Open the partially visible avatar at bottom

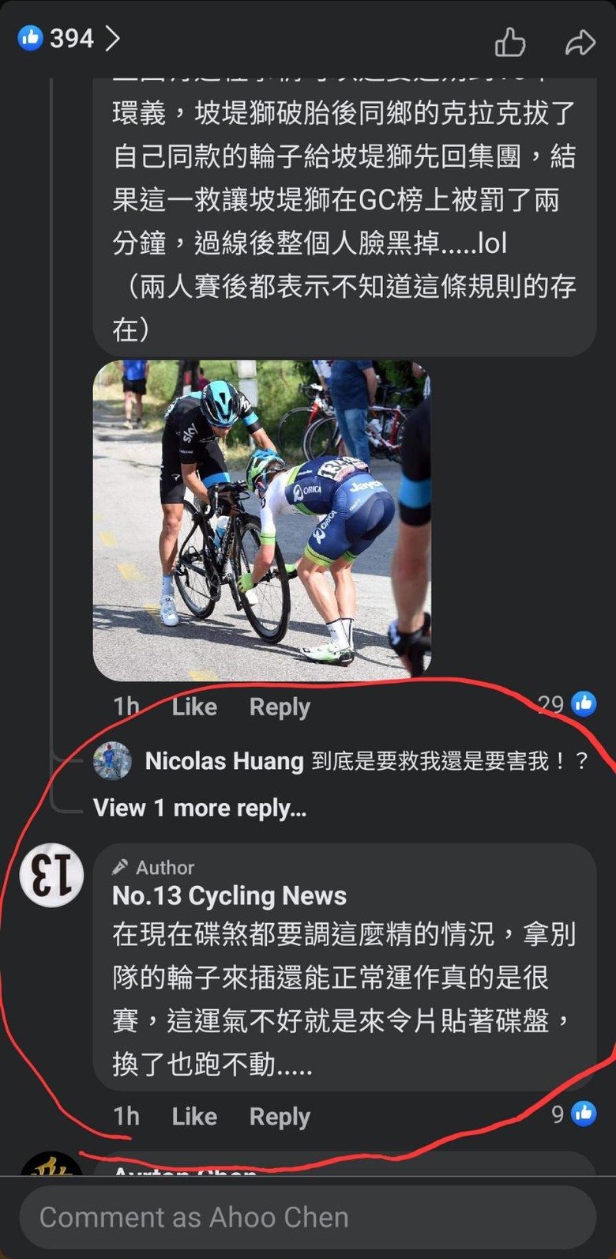pos(51,1163)
